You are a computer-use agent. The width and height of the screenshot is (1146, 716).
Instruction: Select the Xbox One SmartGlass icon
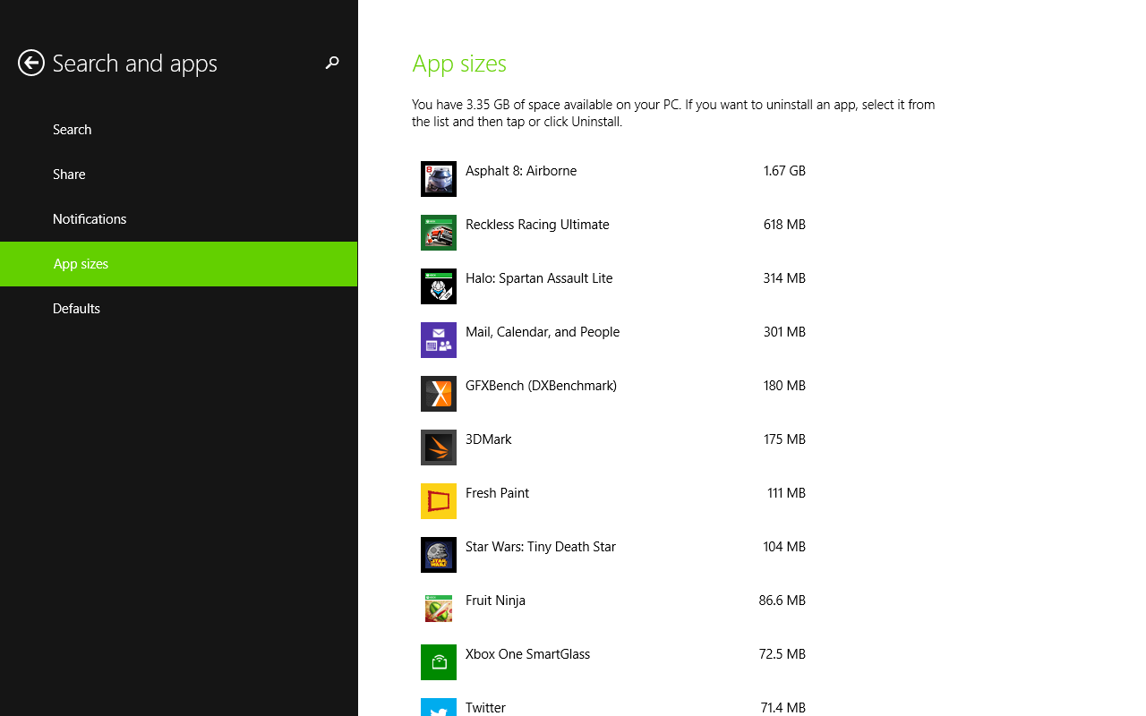pyautogui.click(x=439, y=662)
